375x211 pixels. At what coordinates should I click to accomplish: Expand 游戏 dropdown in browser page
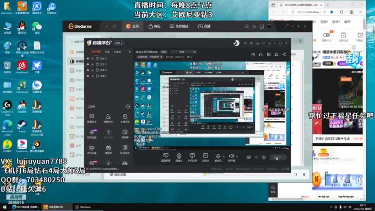336,22
